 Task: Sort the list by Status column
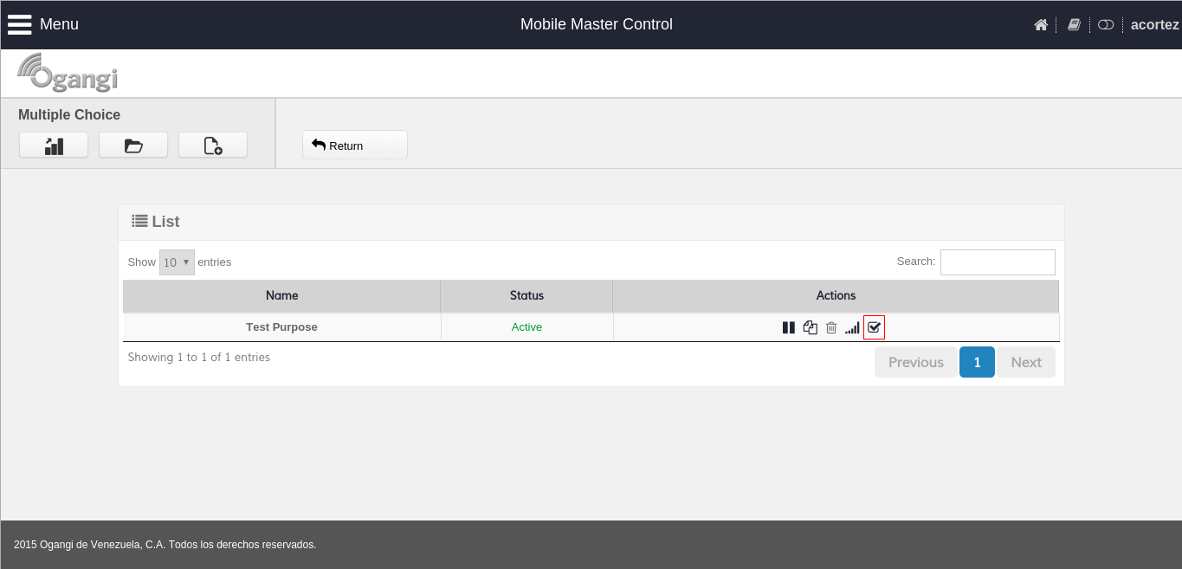[x=526, y=295]
